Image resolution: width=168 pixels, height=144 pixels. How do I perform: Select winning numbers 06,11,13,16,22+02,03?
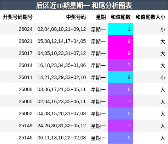pyautogui.click(x=62, y=138)
